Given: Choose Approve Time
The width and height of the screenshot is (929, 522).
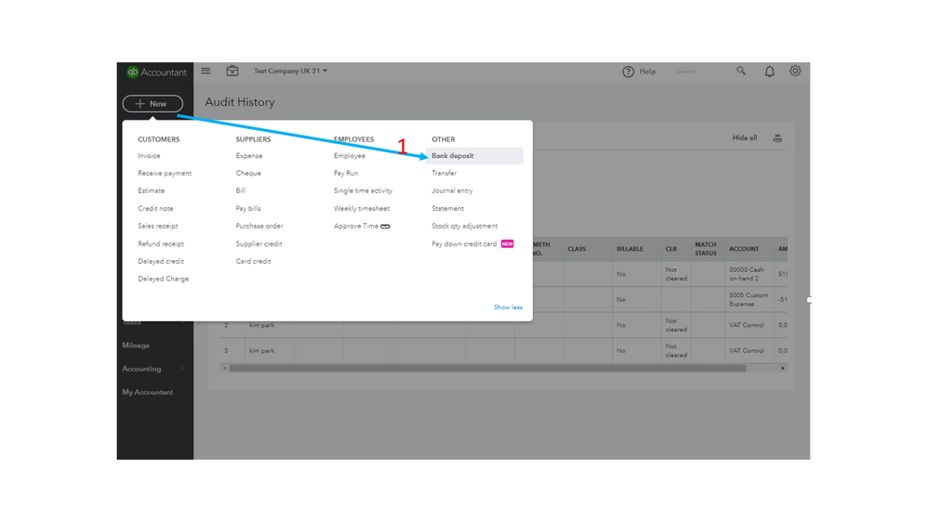Looking at the screenshot, I should [355, 226].
